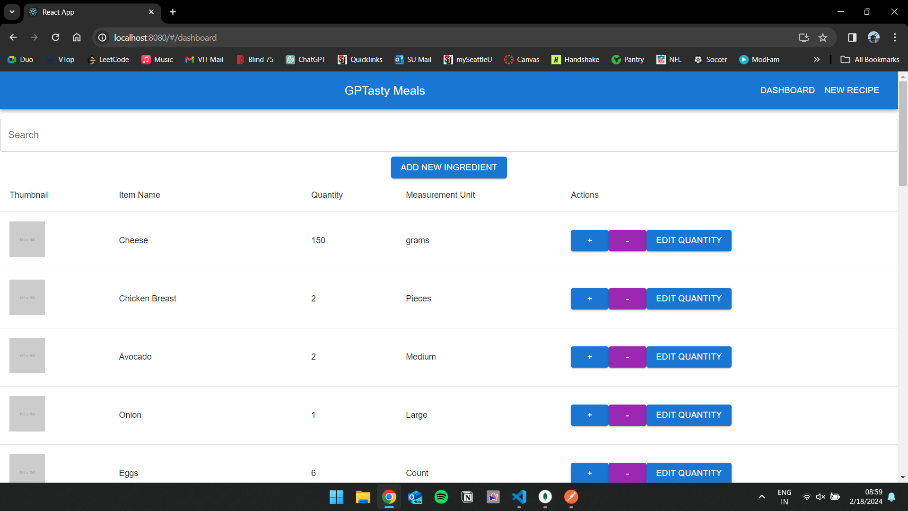Open Chrome three-dot menu
The height and width of the screenshot is (511, 908).
pos(895,37)
